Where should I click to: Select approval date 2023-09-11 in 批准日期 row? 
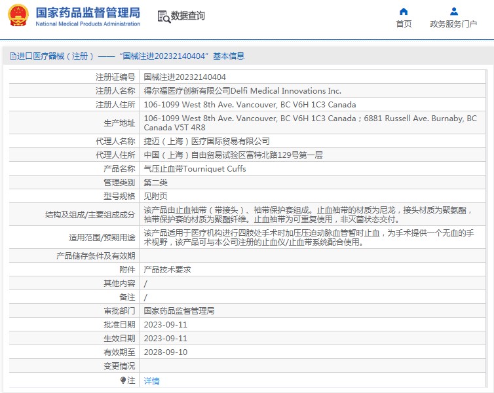(x=165, y=325)
